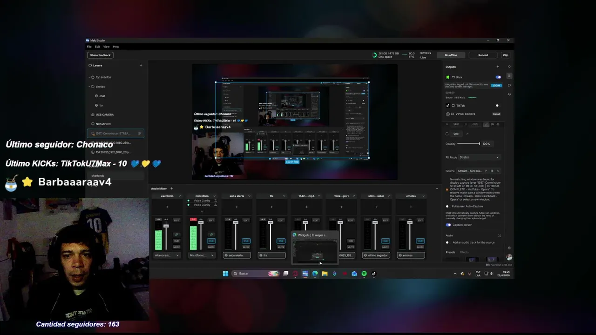Toggle CUE on the microfono channel
This screenshot has height=335, width=596.
click(211, 241)
